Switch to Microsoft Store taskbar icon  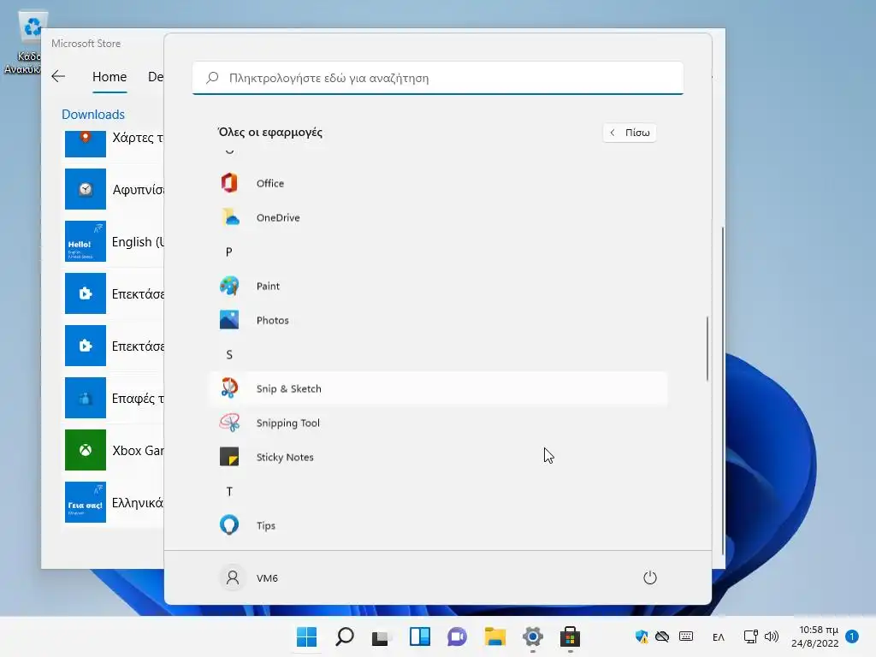click(571, 636)
